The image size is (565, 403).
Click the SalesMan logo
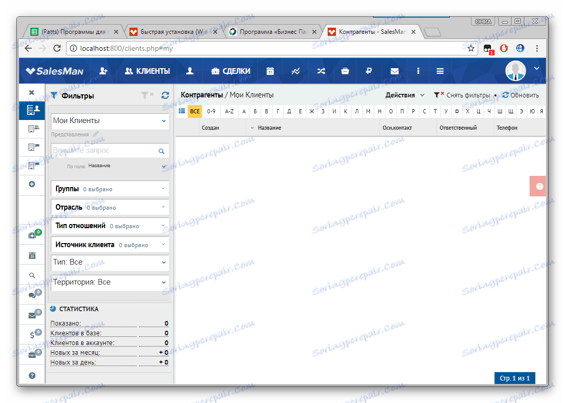pyautogui.click(x=54, y=71)
